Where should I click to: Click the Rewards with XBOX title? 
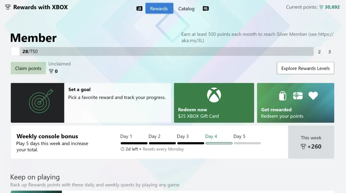40,7
